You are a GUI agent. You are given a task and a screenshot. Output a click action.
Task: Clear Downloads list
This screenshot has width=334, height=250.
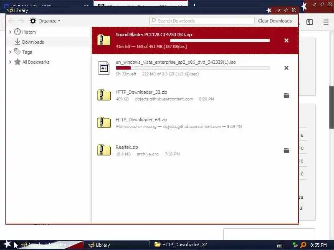tap(275, 21)
